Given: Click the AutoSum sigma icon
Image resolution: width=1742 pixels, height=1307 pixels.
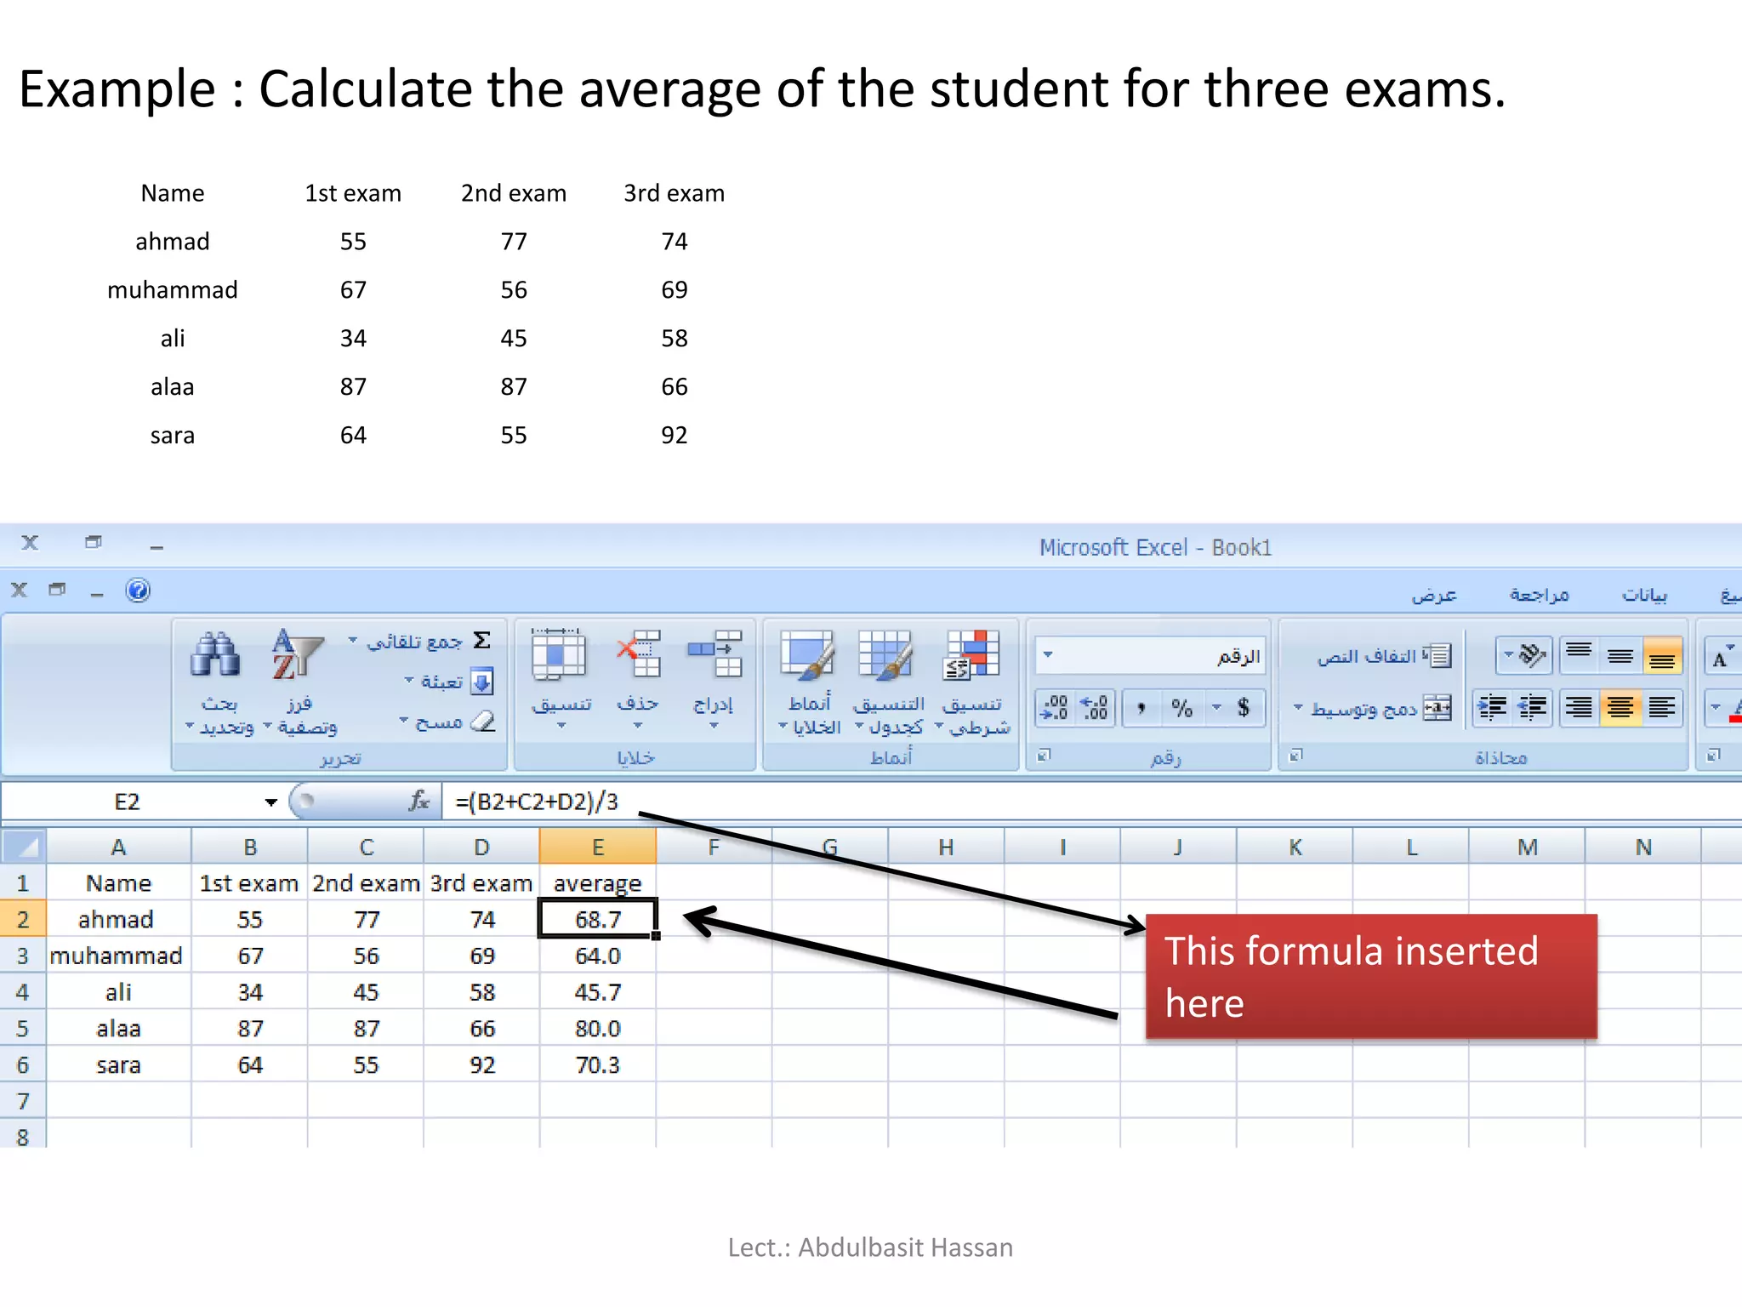Looking at the screenshot, I should pos(482,640).
